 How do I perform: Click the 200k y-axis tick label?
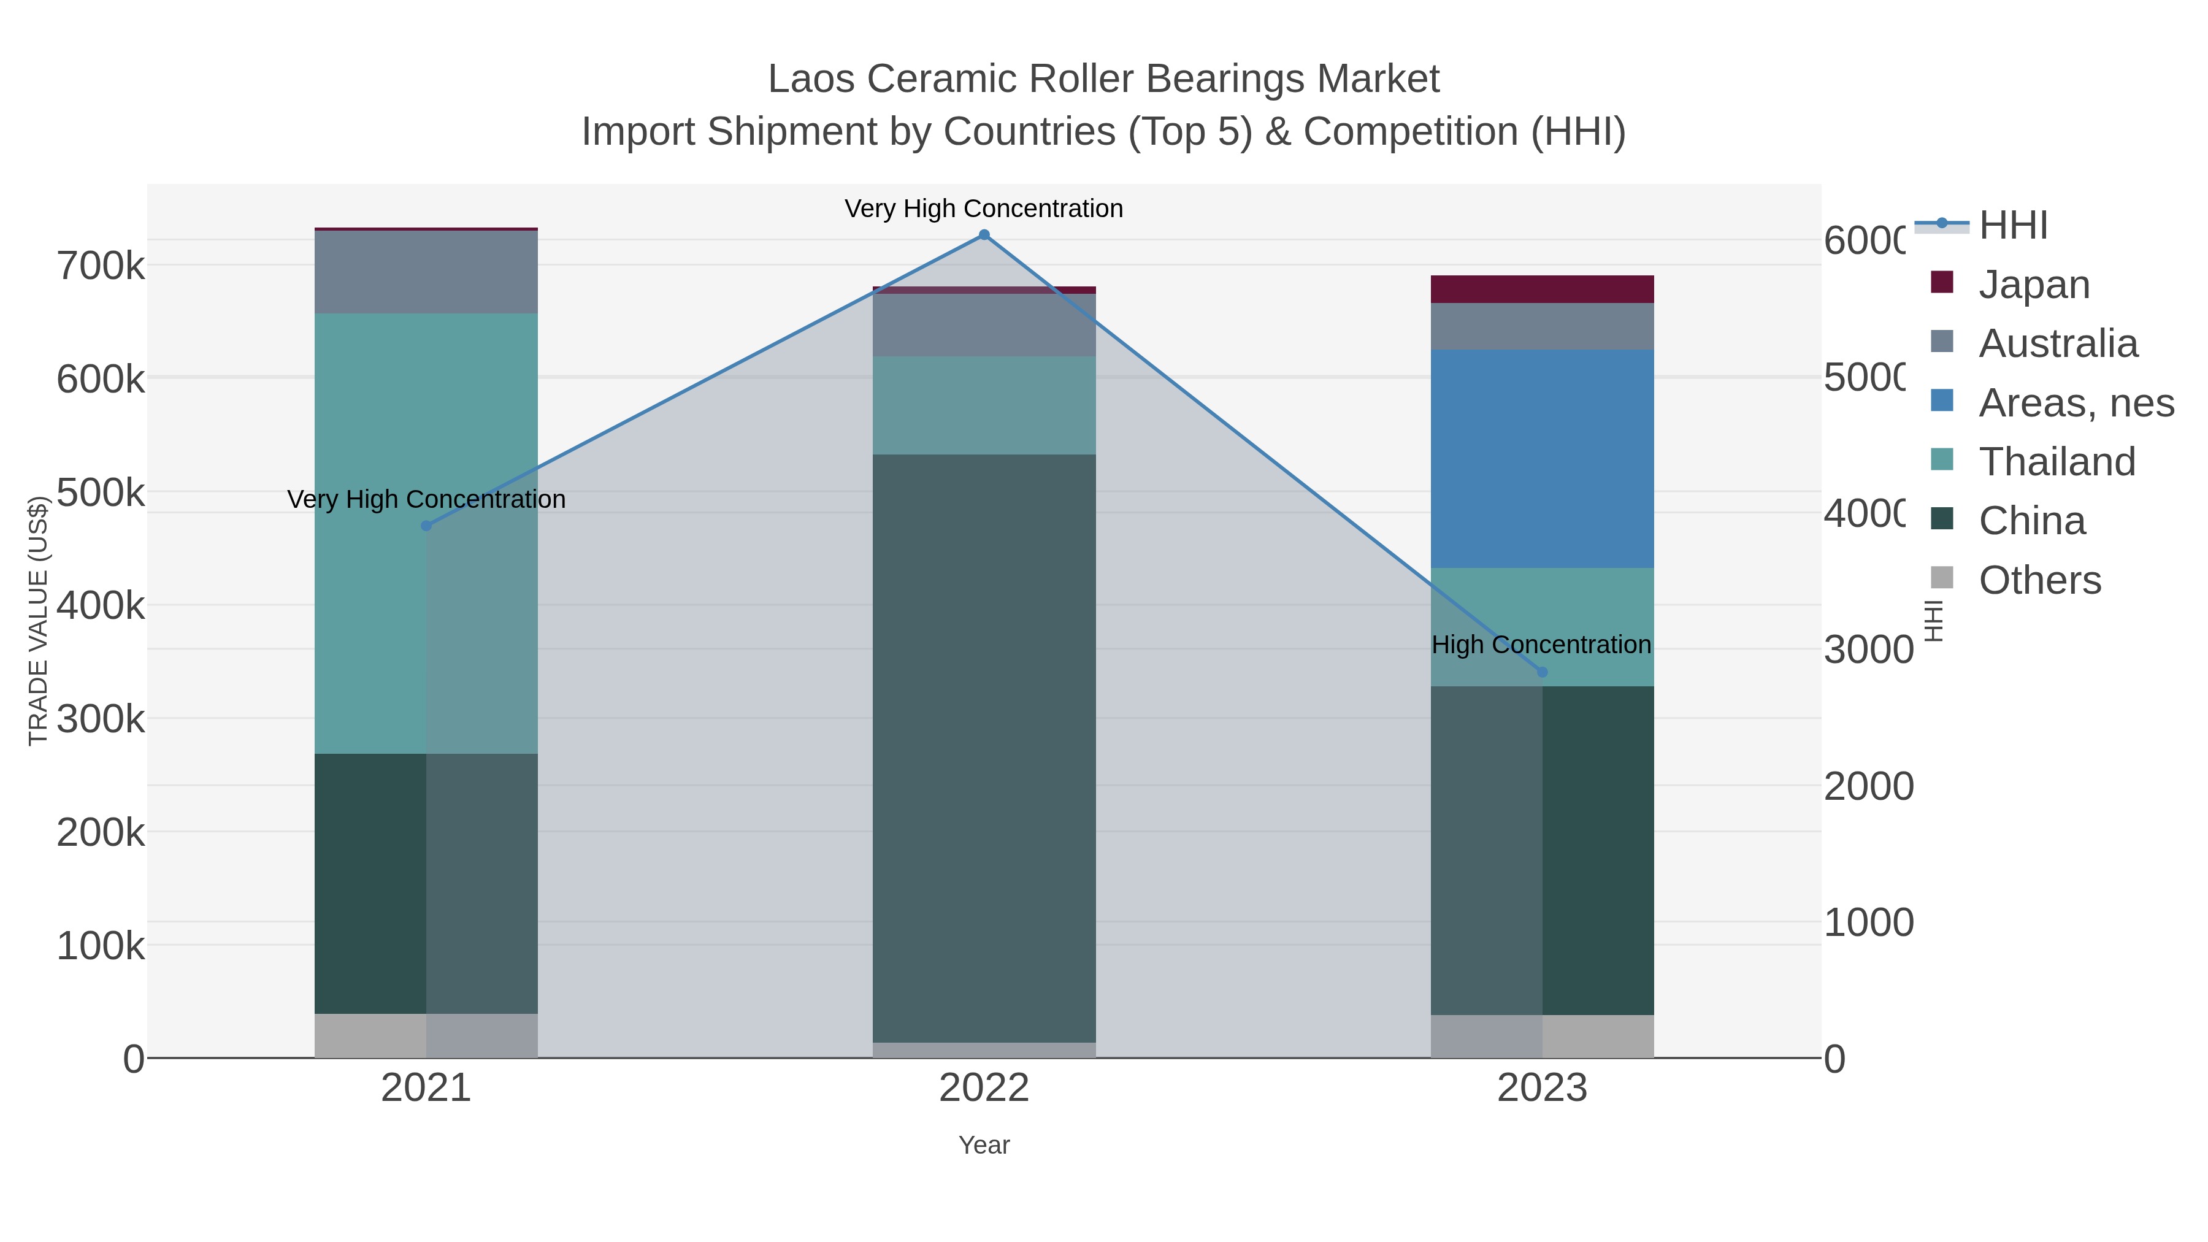point(101,833)
